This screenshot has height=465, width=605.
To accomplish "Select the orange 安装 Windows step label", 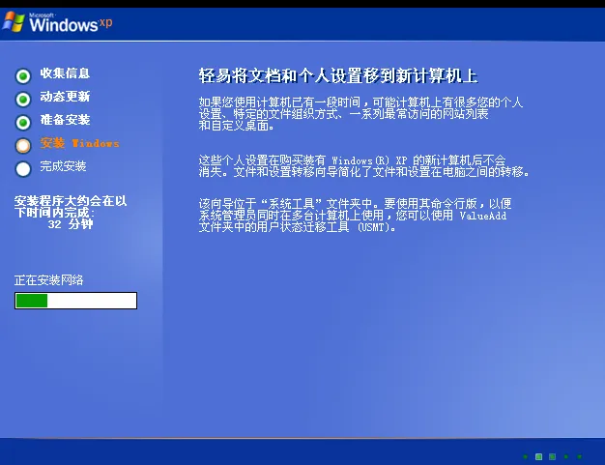I will [x=79, y=143].
